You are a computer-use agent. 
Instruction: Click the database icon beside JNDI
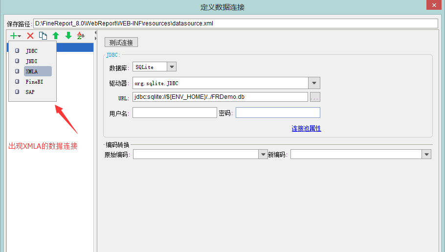17,61
